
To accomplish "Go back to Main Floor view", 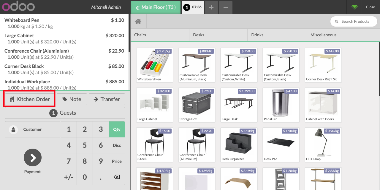I will [155, 7].
